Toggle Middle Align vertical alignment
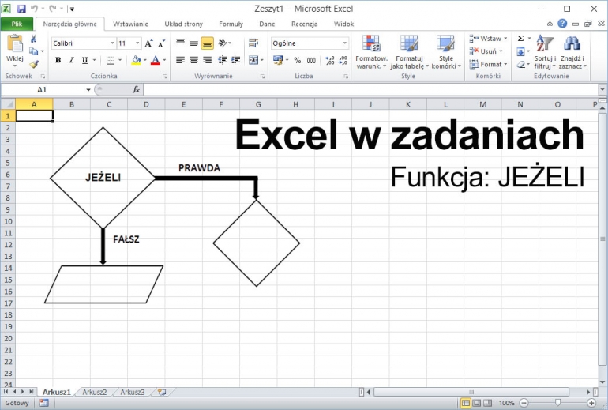 pos(193,43)
